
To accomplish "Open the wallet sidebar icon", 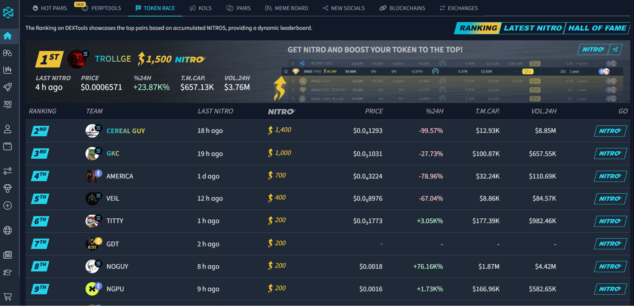I will [7, 146].
